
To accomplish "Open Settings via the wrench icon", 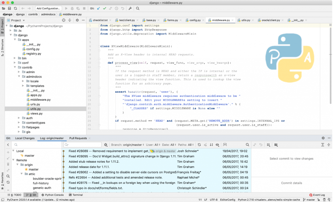I will coord(130,8).
